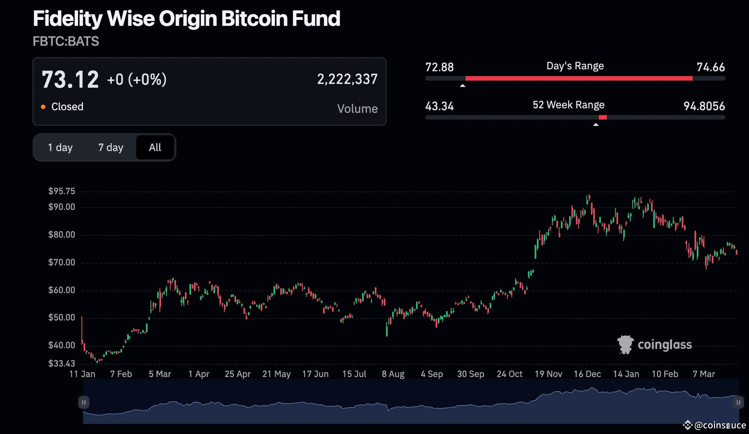Select the currently active All tab

point(155,147)
